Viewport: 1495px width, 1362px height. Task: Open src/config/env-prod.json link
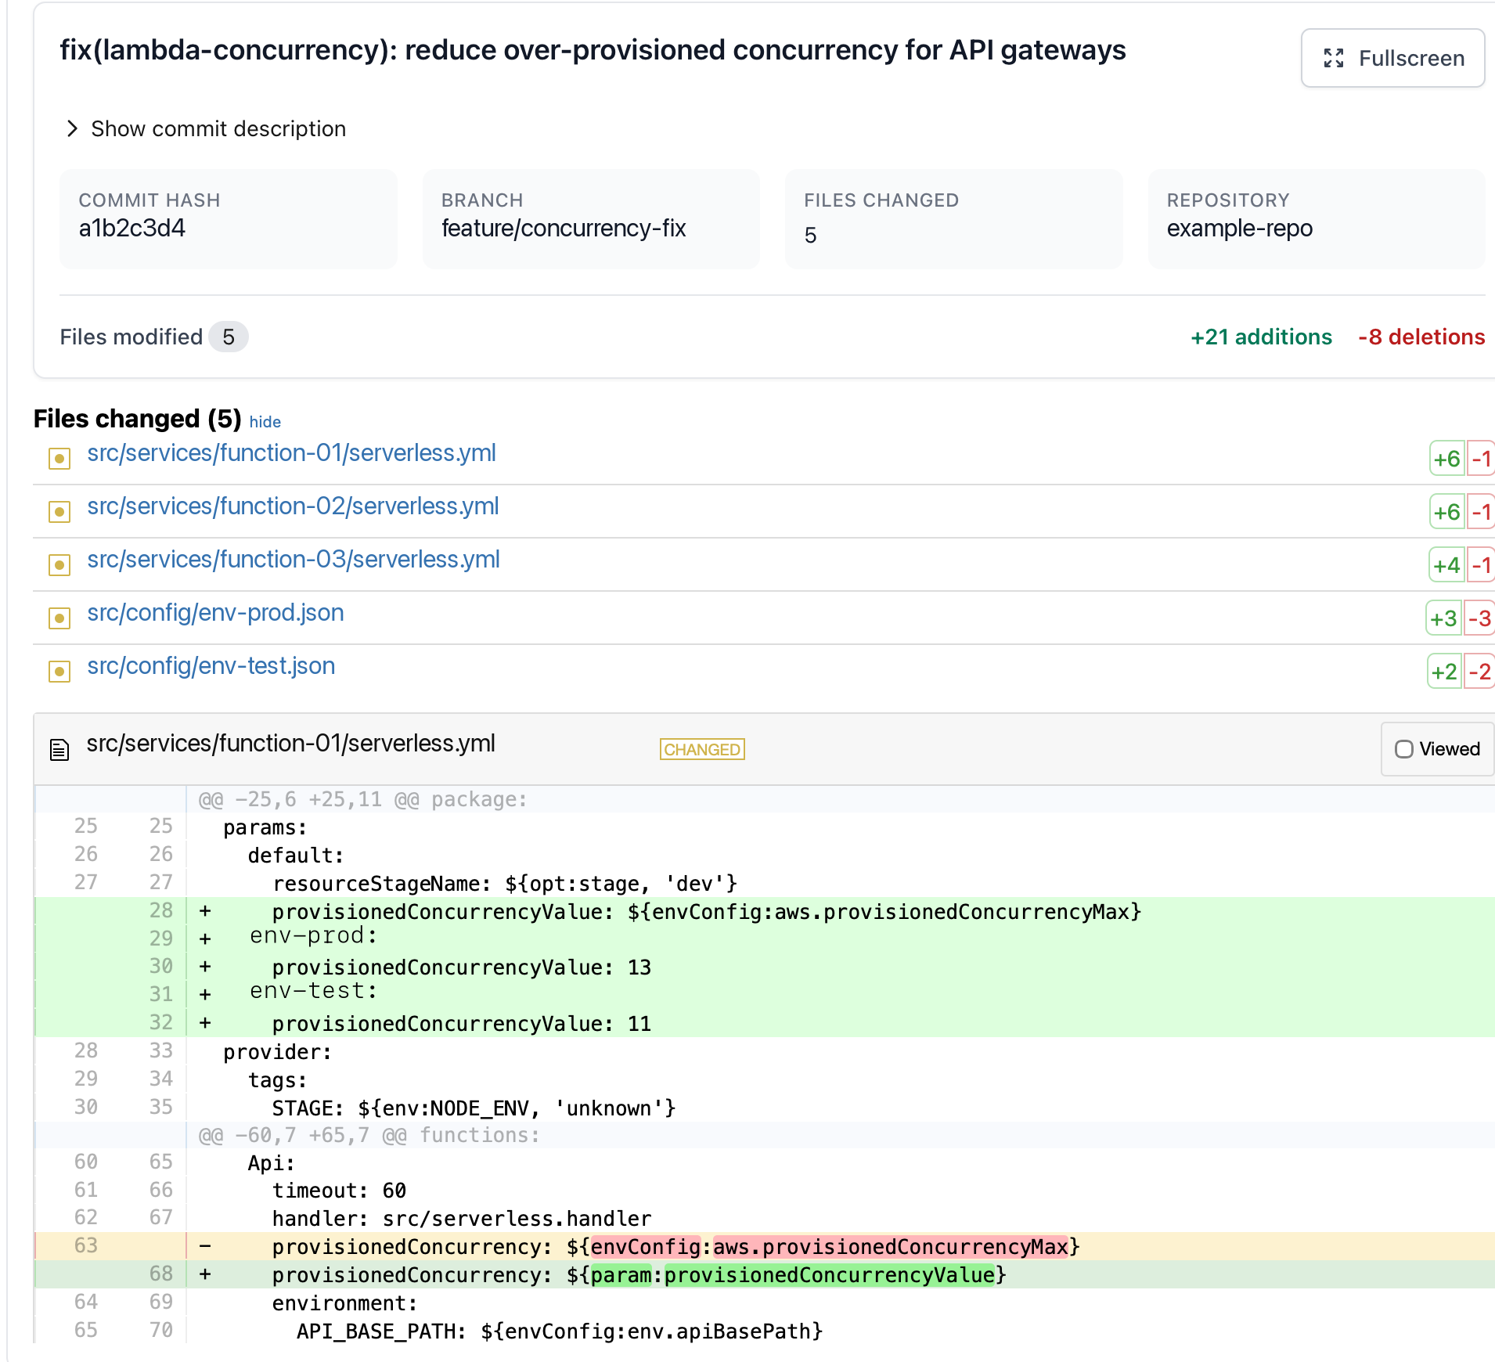tap(215, 613)
